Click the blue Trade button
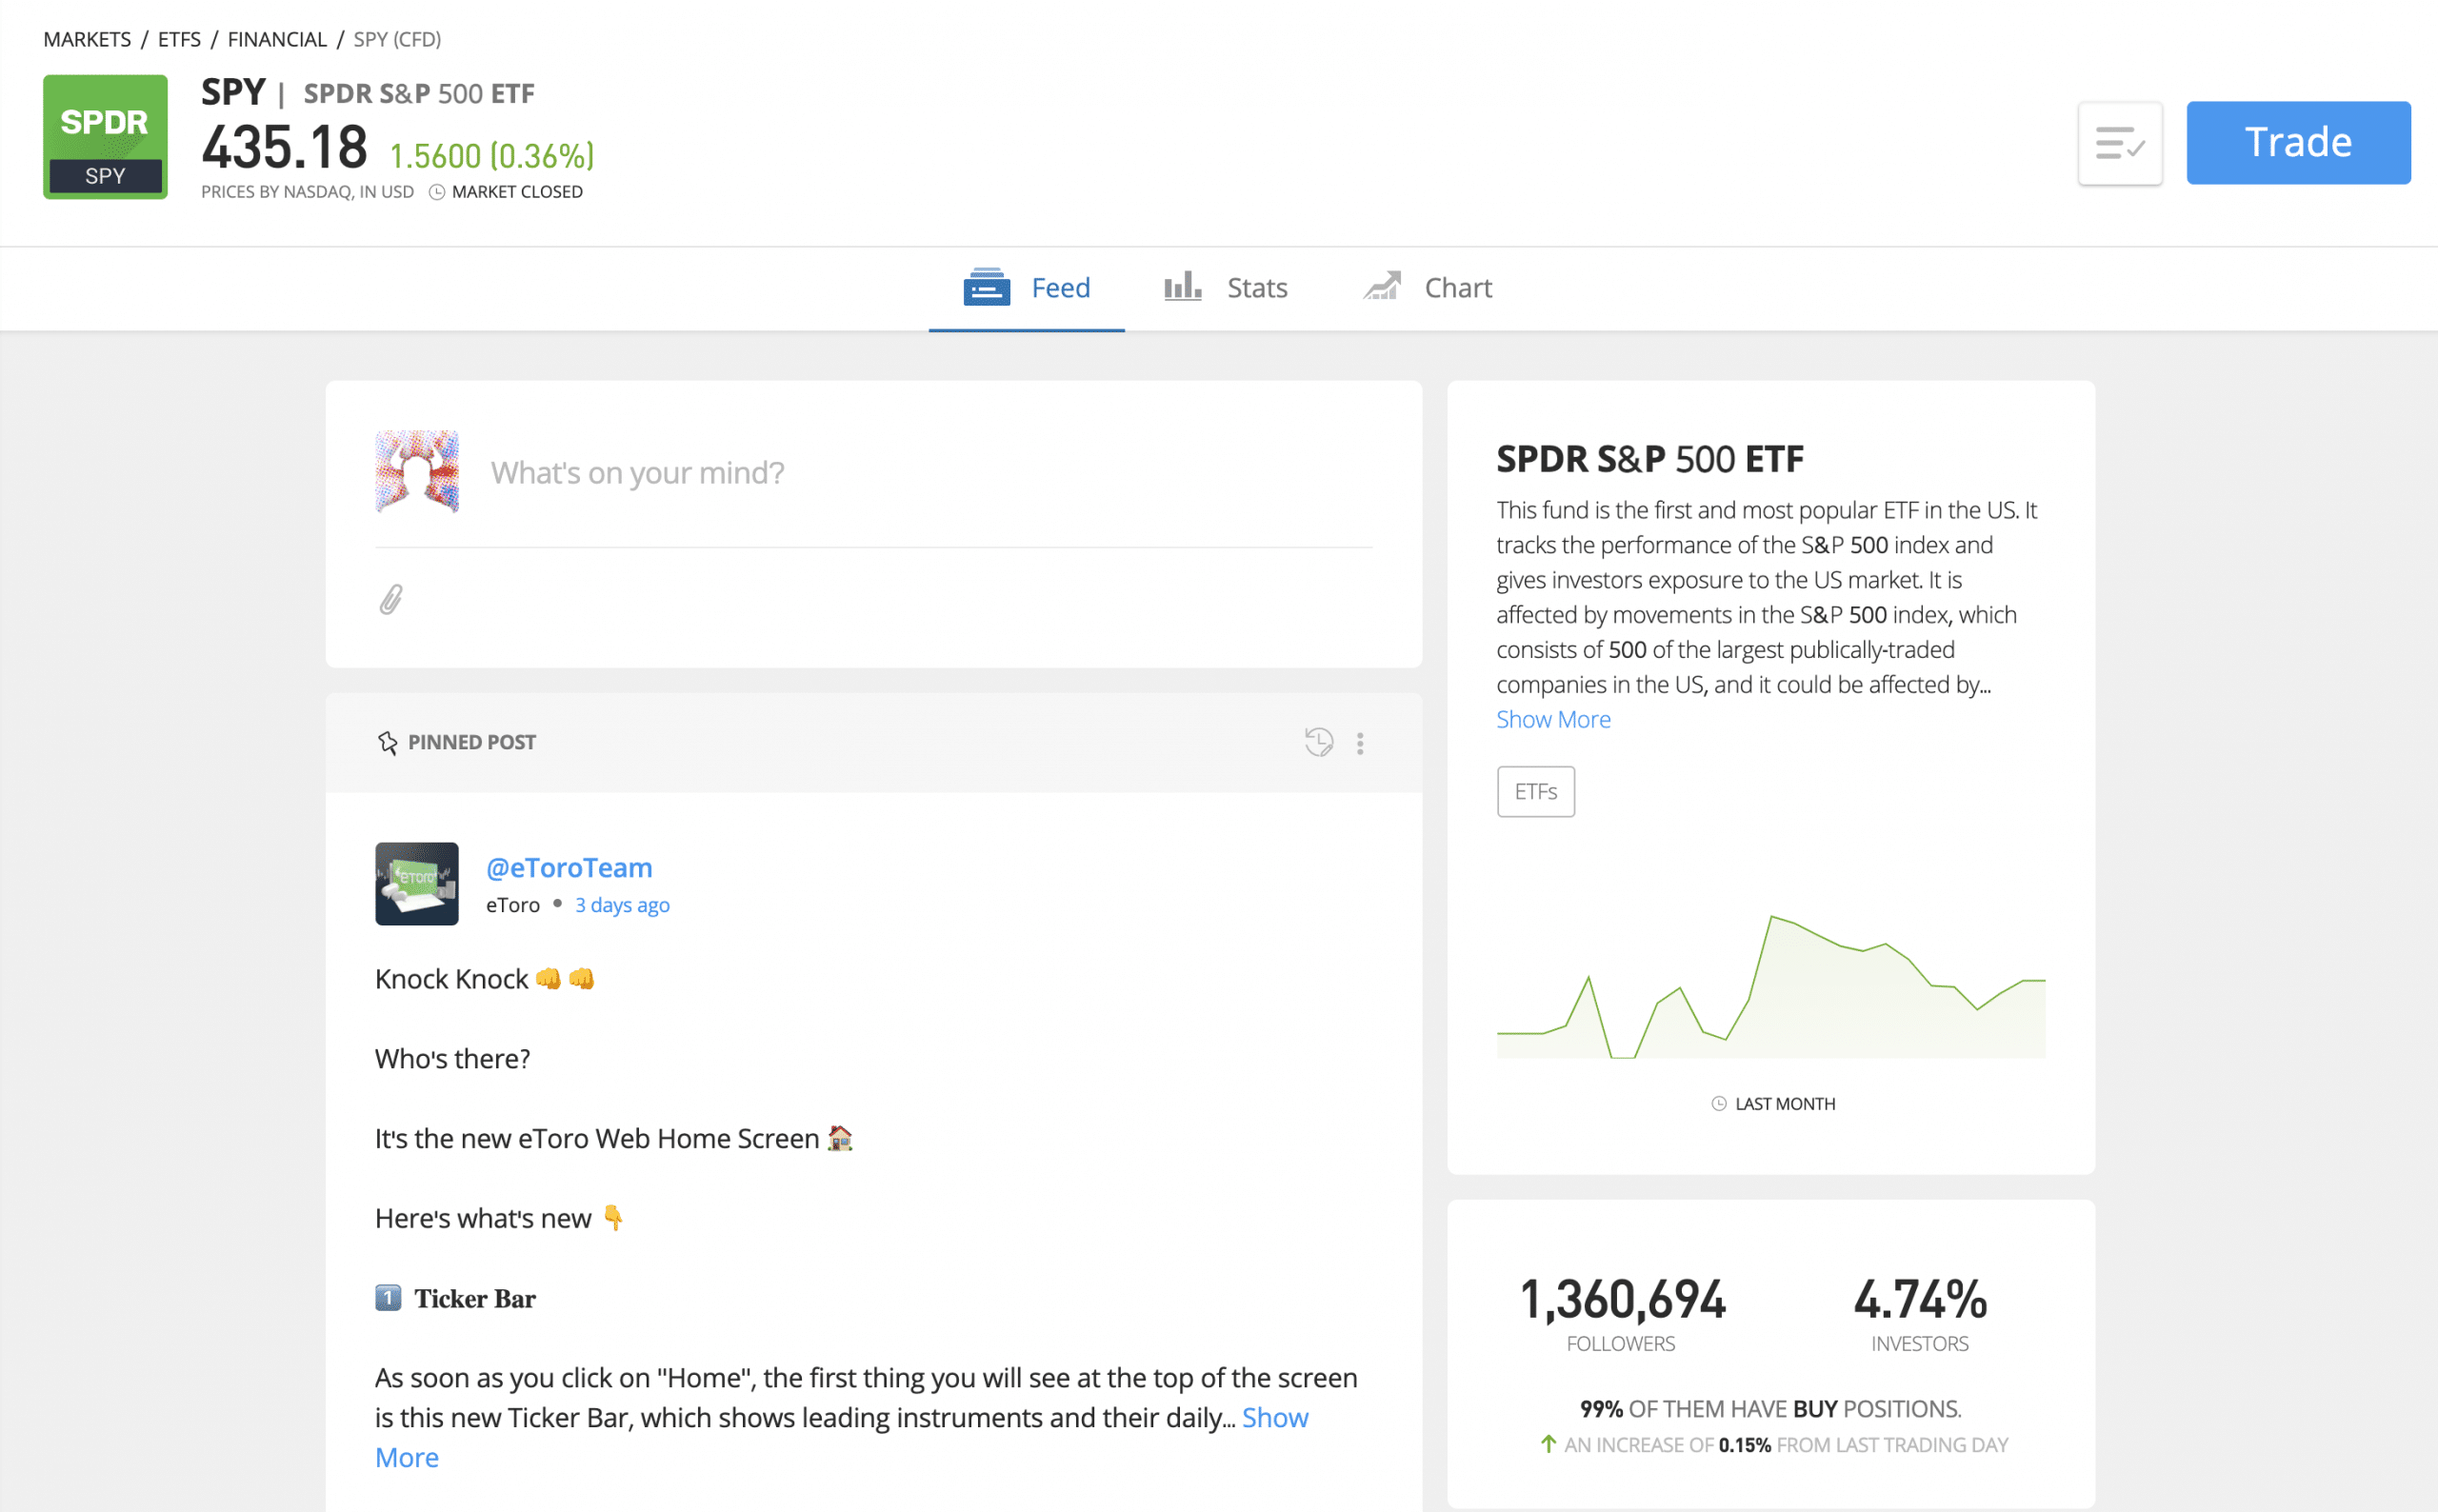2438x1512 pixels. click(2298, 143)
